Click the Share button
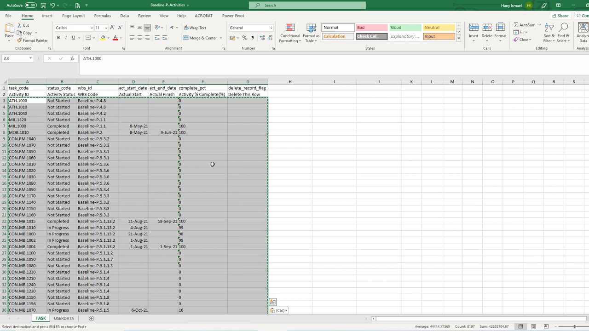The width and height of the screenshot is (589, 331). [x=560, y=16]
